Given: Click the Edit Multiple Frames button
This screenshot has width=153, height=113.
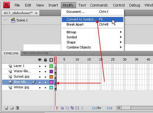Looking at the screenshot, I should (x=72, y=108).
